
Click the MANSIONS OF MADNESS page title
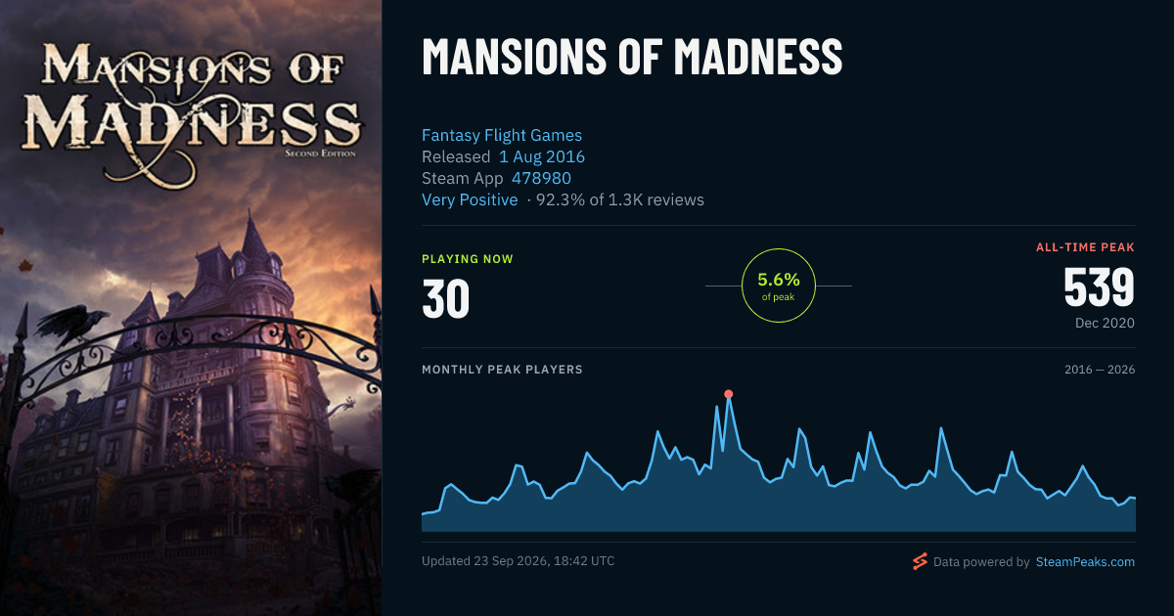pyautogui.click(x=632, y=58)
